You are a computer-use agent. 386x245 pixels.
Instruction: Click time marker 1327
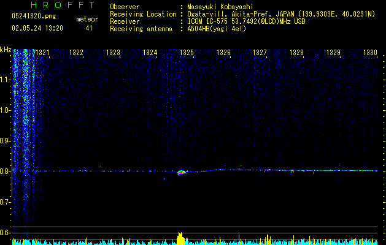click(x=260, y=53)
